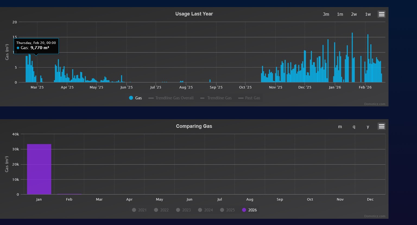
Task: Open the Usage Last Year chart hamburger menu
Action: 381,14
